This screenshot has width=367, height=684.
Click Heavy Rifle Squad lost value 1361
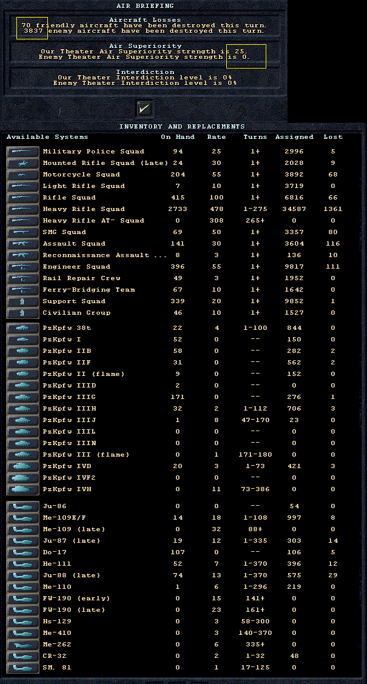(x=333, y=209)
